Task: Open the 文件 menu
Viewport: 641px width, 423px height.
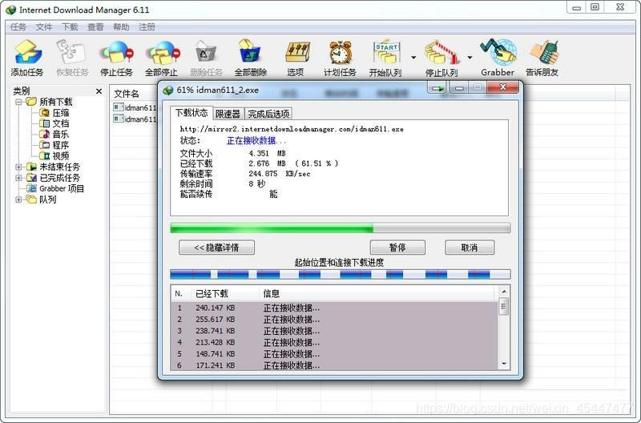Action: pos(44,27)
